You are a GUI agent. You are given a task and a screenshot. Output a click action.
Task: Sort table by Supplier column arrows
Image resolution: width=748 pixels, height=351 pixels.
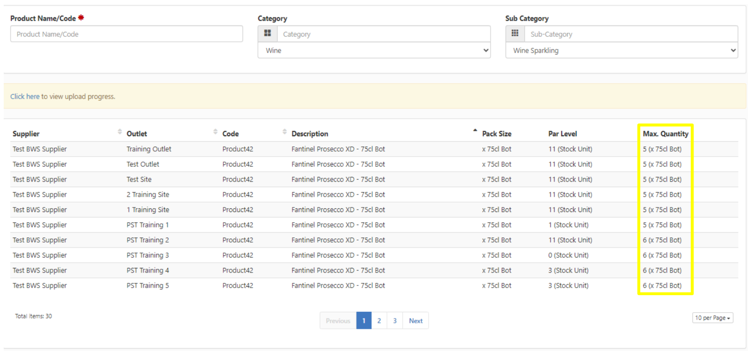coord(120,132)
